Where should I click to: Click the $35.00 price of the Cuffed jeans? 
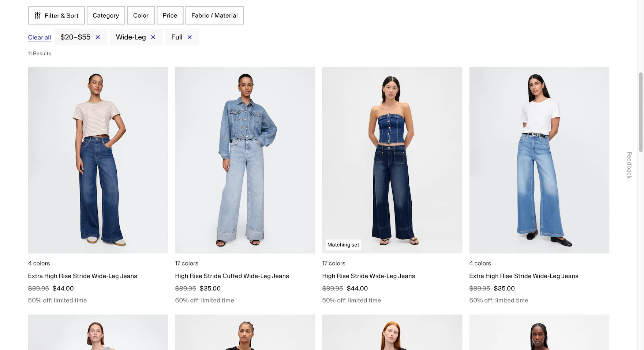click(210, 289)
